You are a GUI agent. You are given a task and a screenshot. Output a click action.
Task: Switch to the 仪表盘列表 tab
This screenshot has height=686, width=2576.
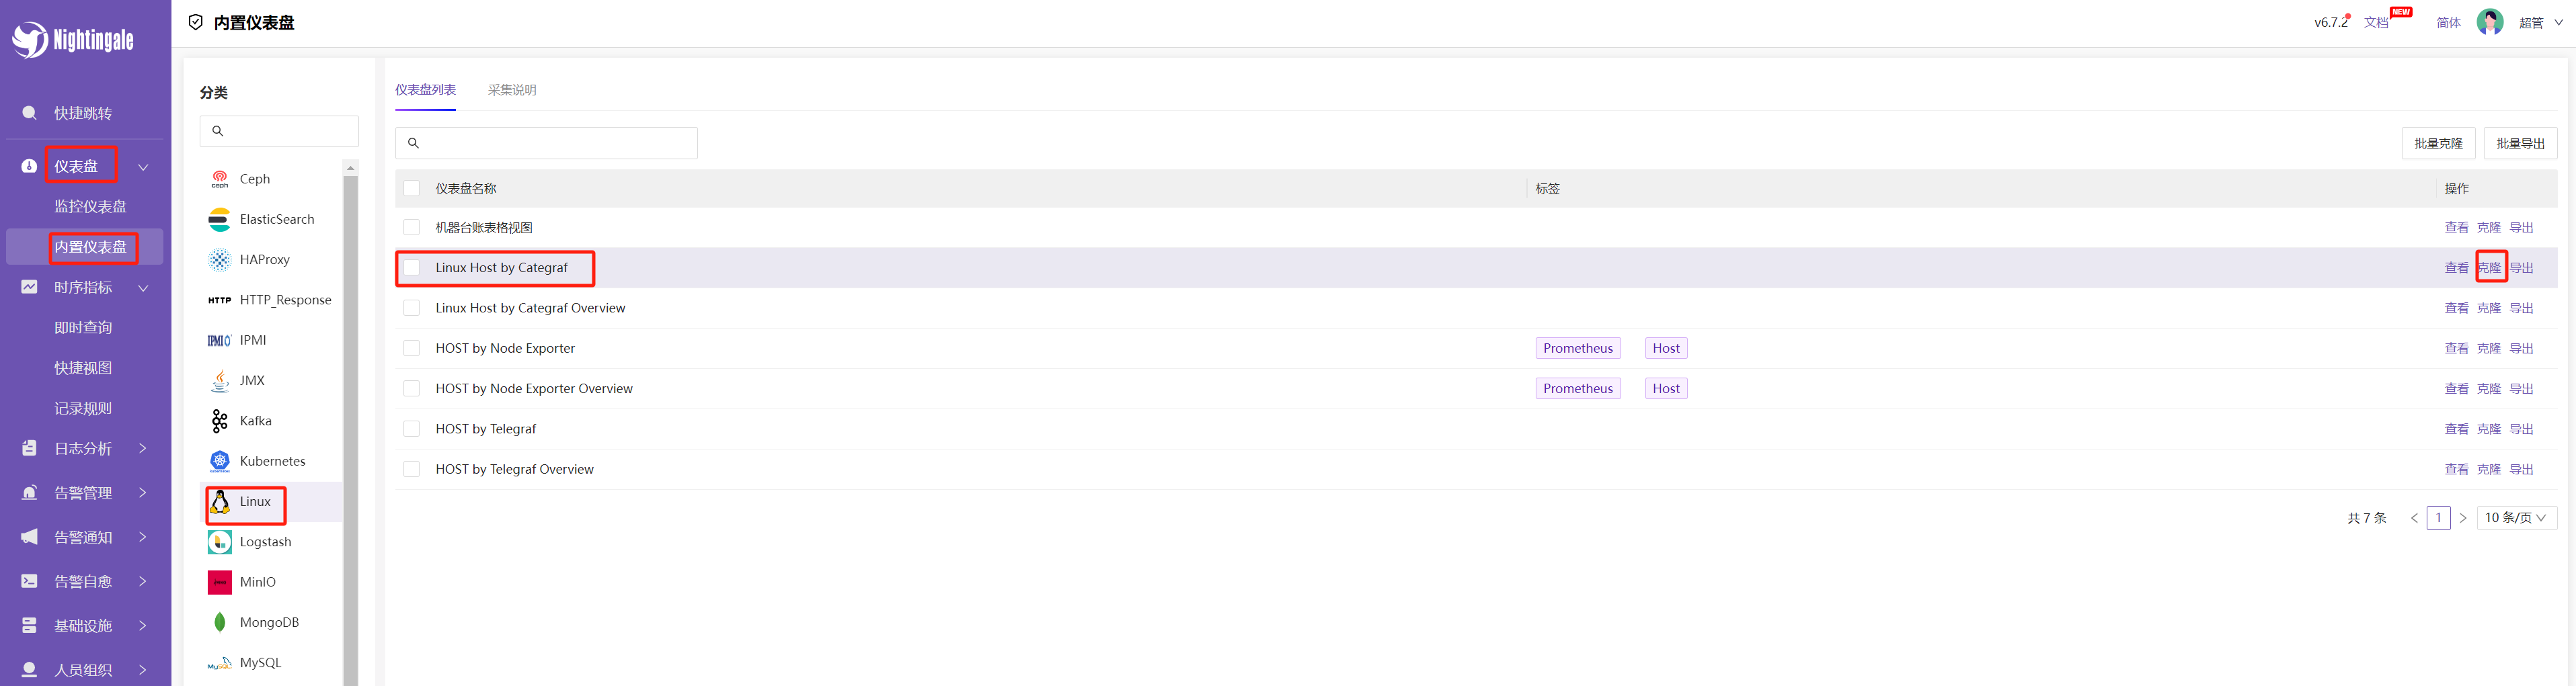pos(425,90)
